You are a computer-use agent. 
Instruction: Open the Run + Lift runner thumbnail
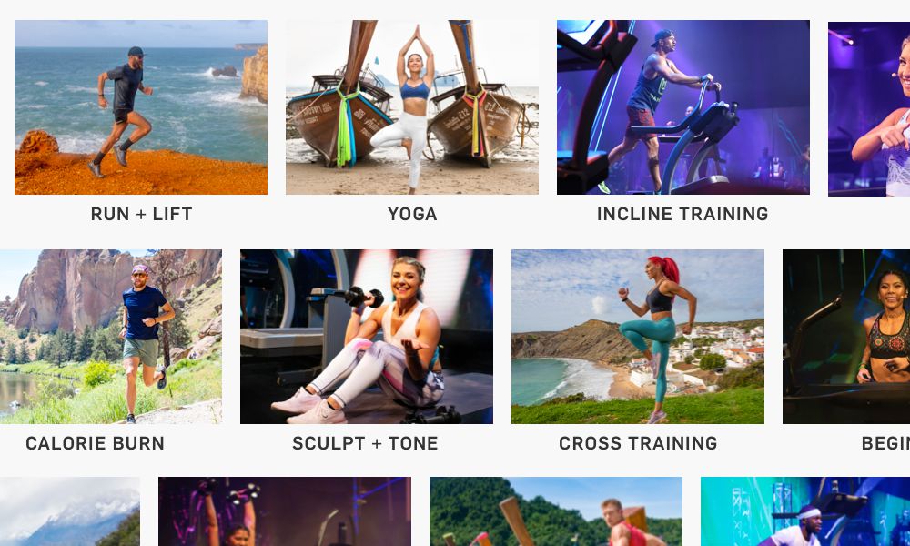[141, 107]
